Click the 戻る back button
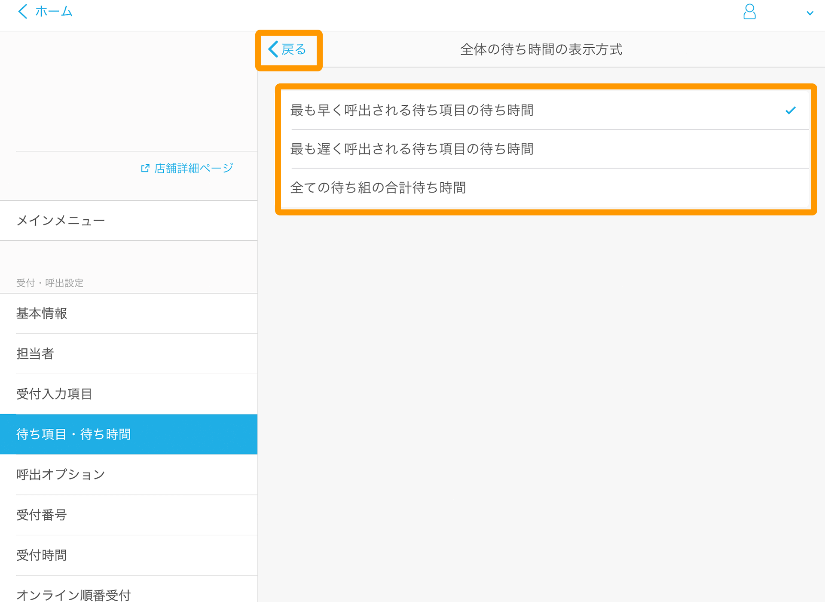The image size is (825, 602). click(x=287, y=49)
